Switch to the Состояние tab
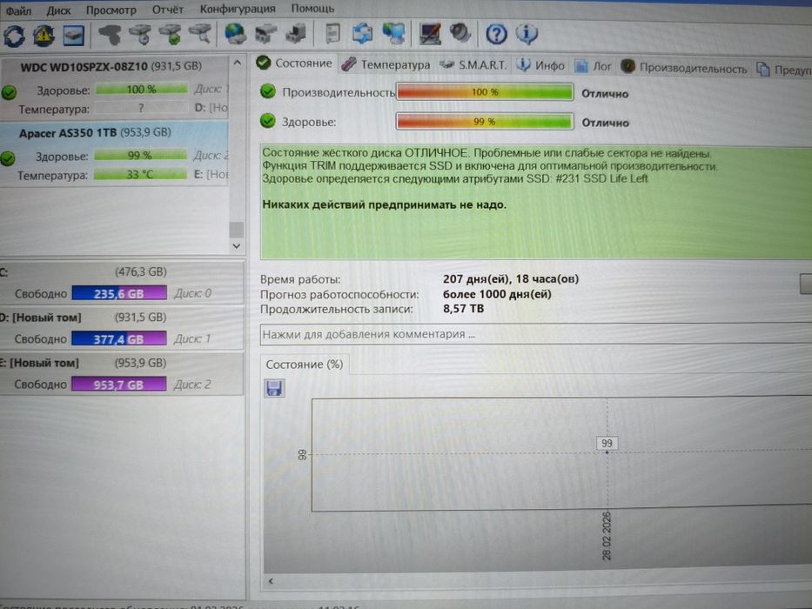812x609 pixels. click(294, 64)
